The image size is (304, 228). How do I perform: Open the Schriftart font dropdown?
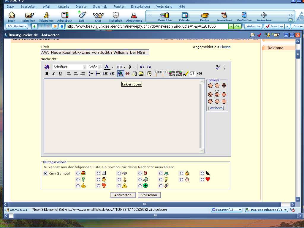69,67
